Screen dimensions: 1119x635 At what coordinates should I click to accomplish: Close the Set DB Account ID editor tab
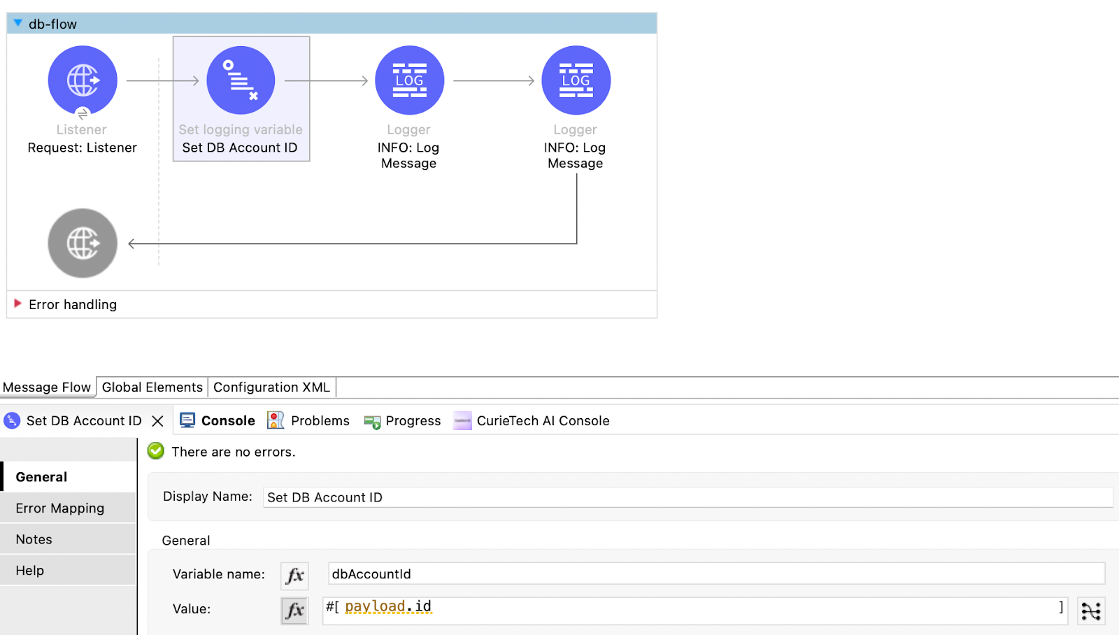(x=157, y=420)
